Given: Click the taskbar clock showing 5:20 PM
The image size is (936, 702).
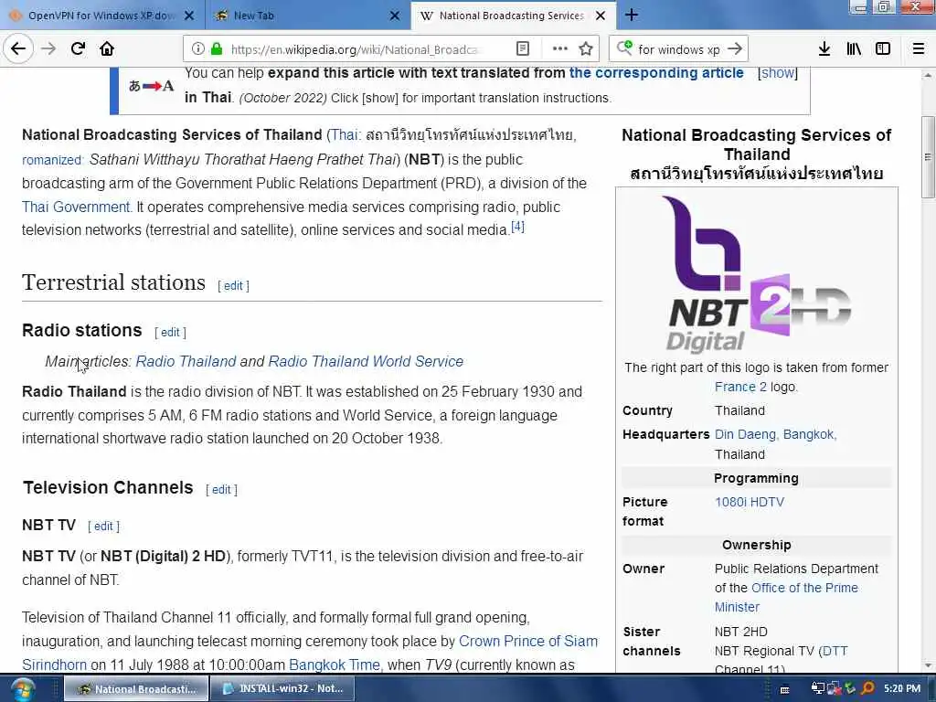Looking at the screenshot, I should (x=902, y=689).
